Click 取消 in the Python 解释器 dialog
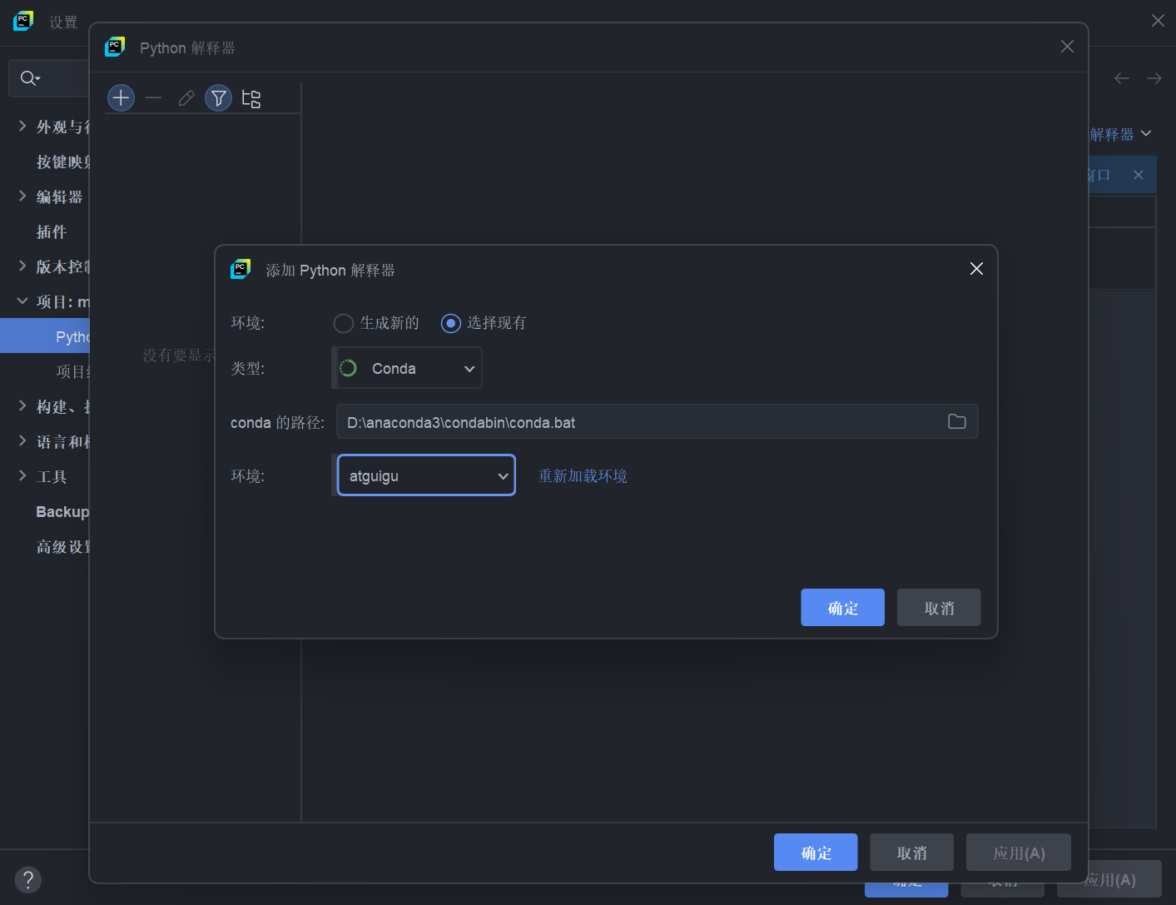1176x905 pixels. point(911,853)
